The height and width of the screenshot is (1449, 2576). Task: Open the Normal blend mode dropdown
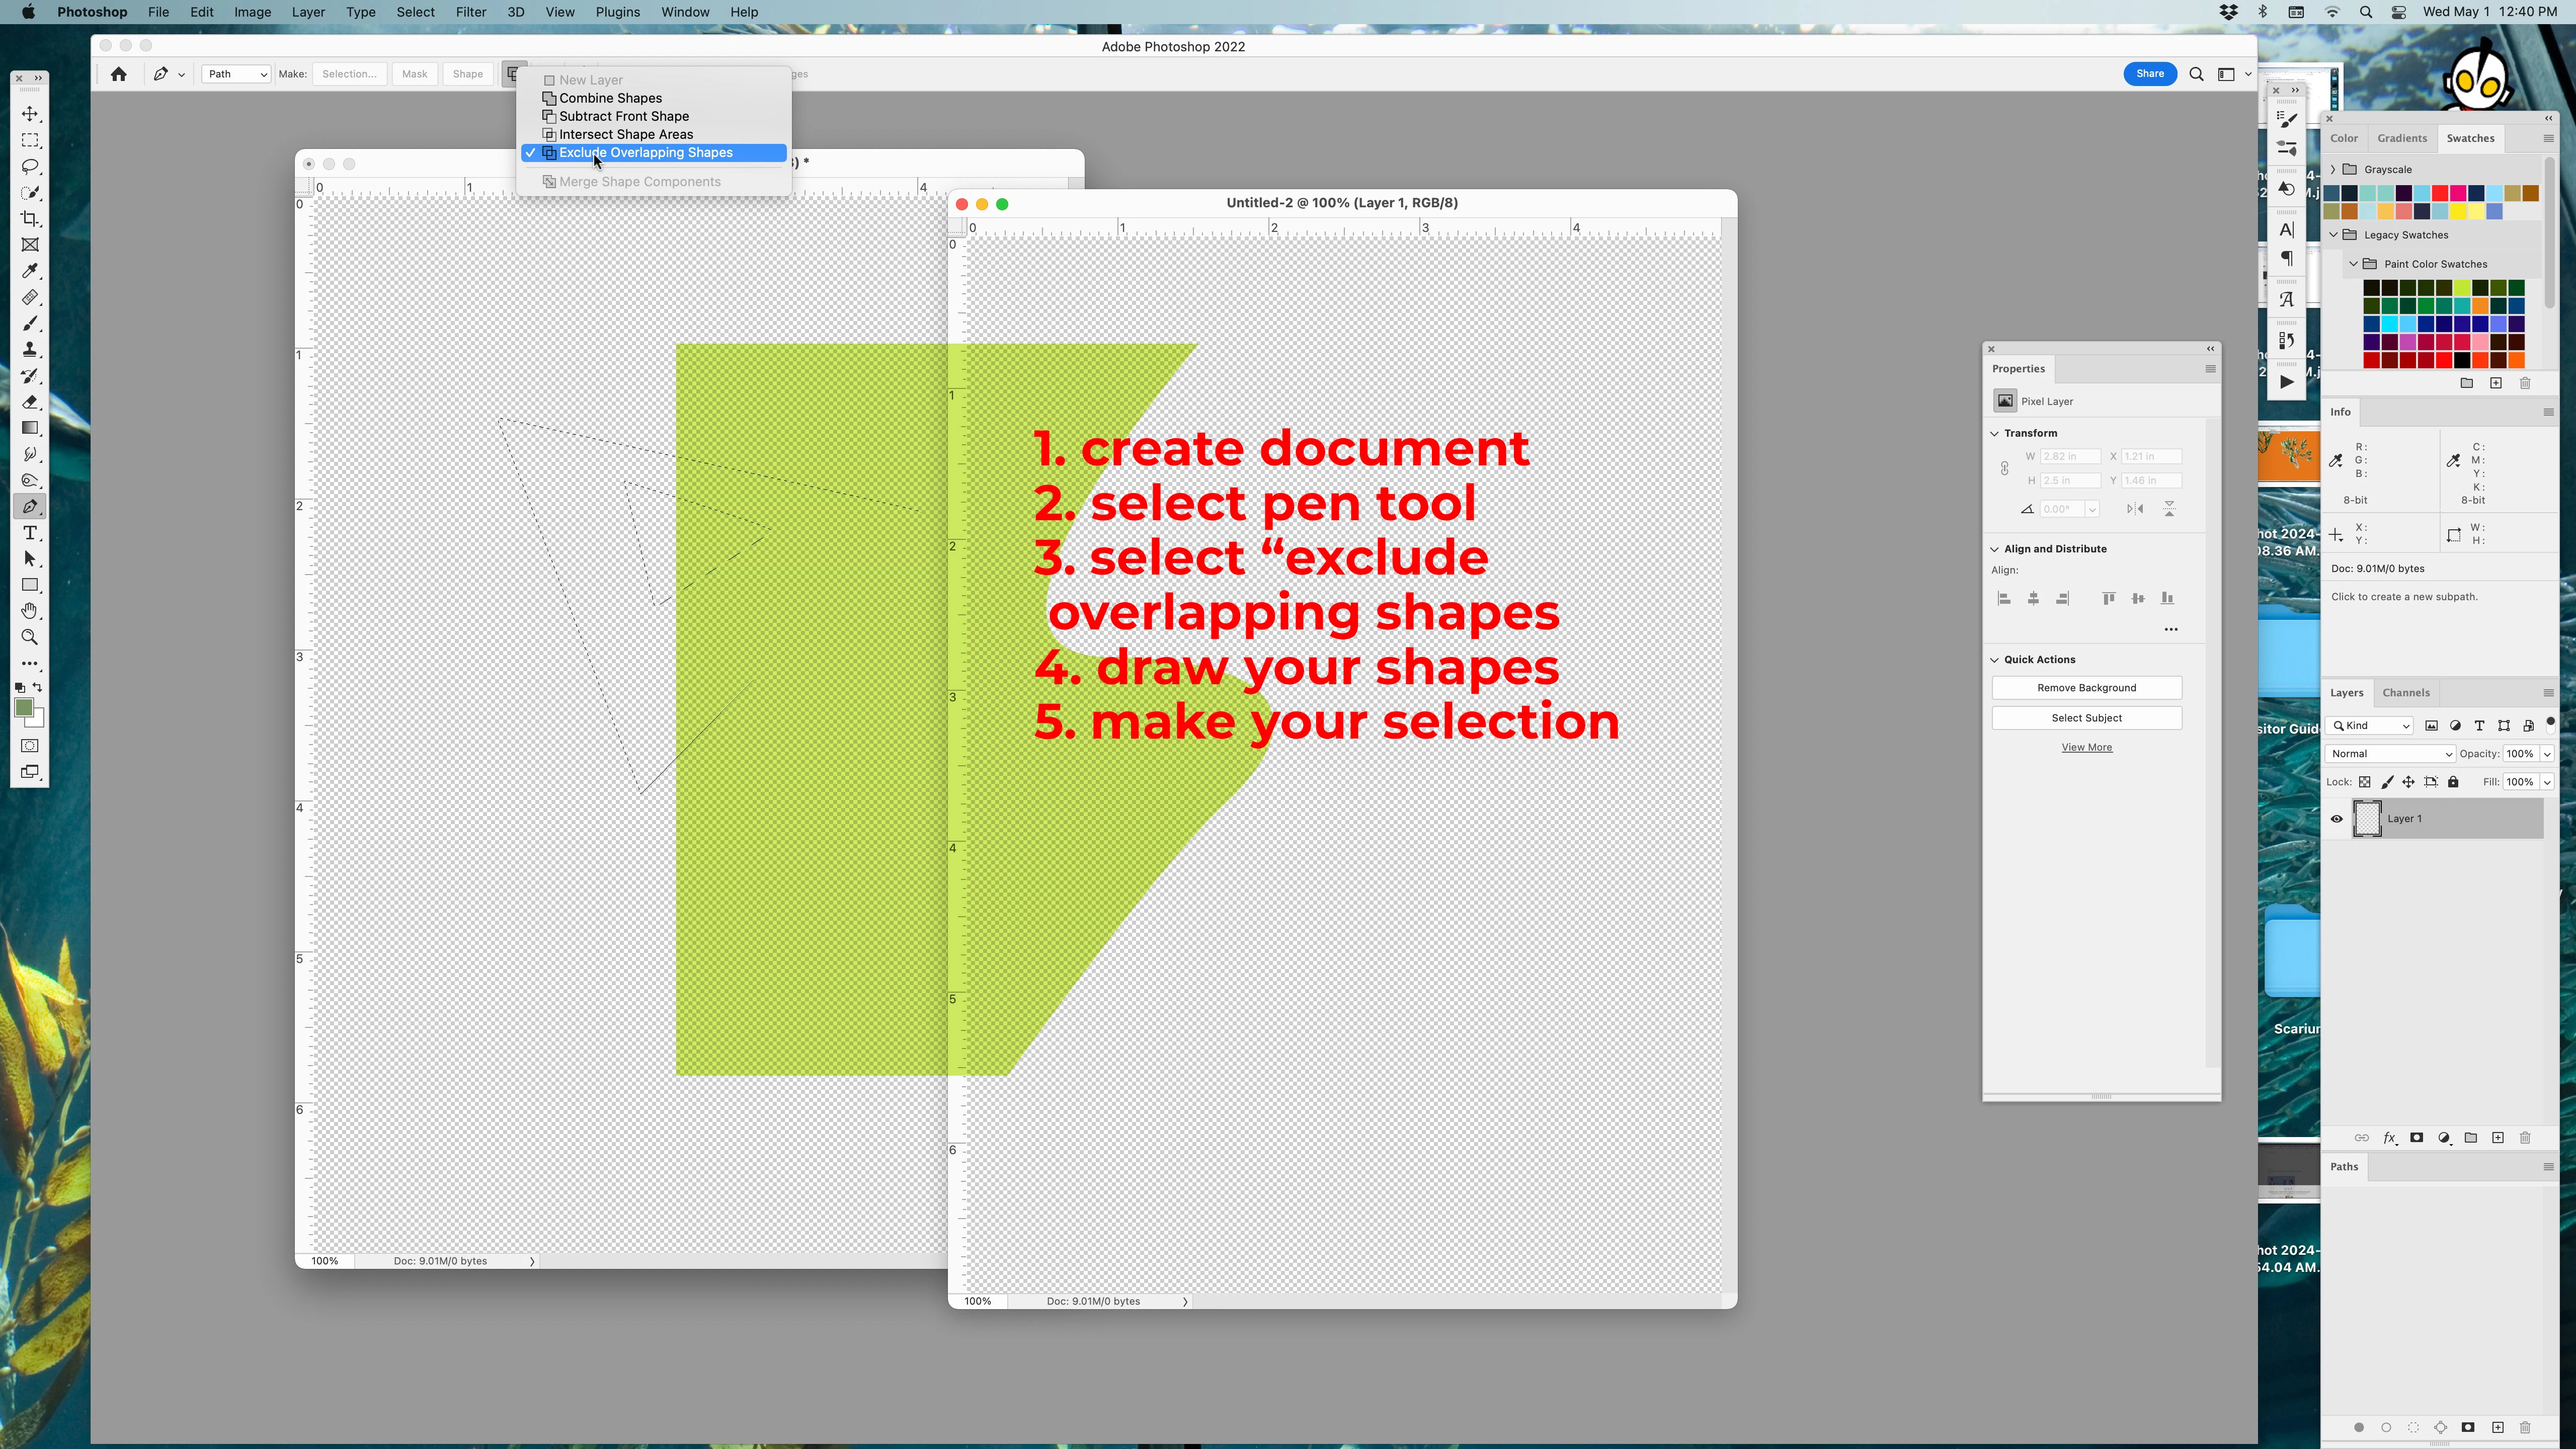[x=2390, y=754]
